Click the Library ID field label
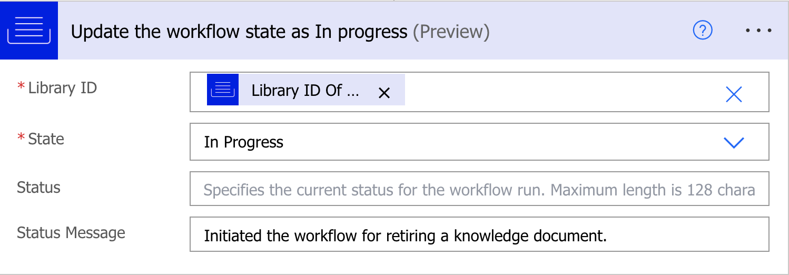Screen dimensions: 789x275 62,88
